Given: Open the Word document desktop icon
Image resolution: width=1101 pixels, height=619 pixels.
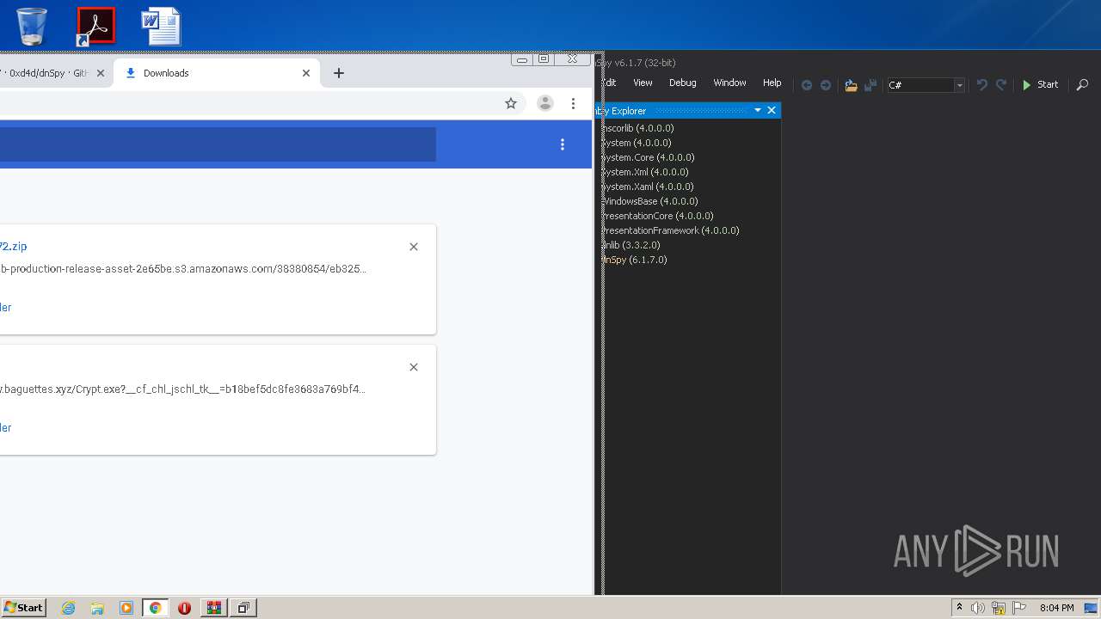Looking at the screenshot, I should pos(161,26).
